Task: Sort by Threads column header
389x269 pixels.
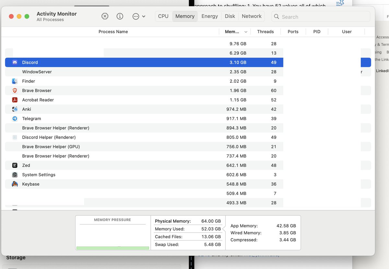Action: click(x=265, y=31)
